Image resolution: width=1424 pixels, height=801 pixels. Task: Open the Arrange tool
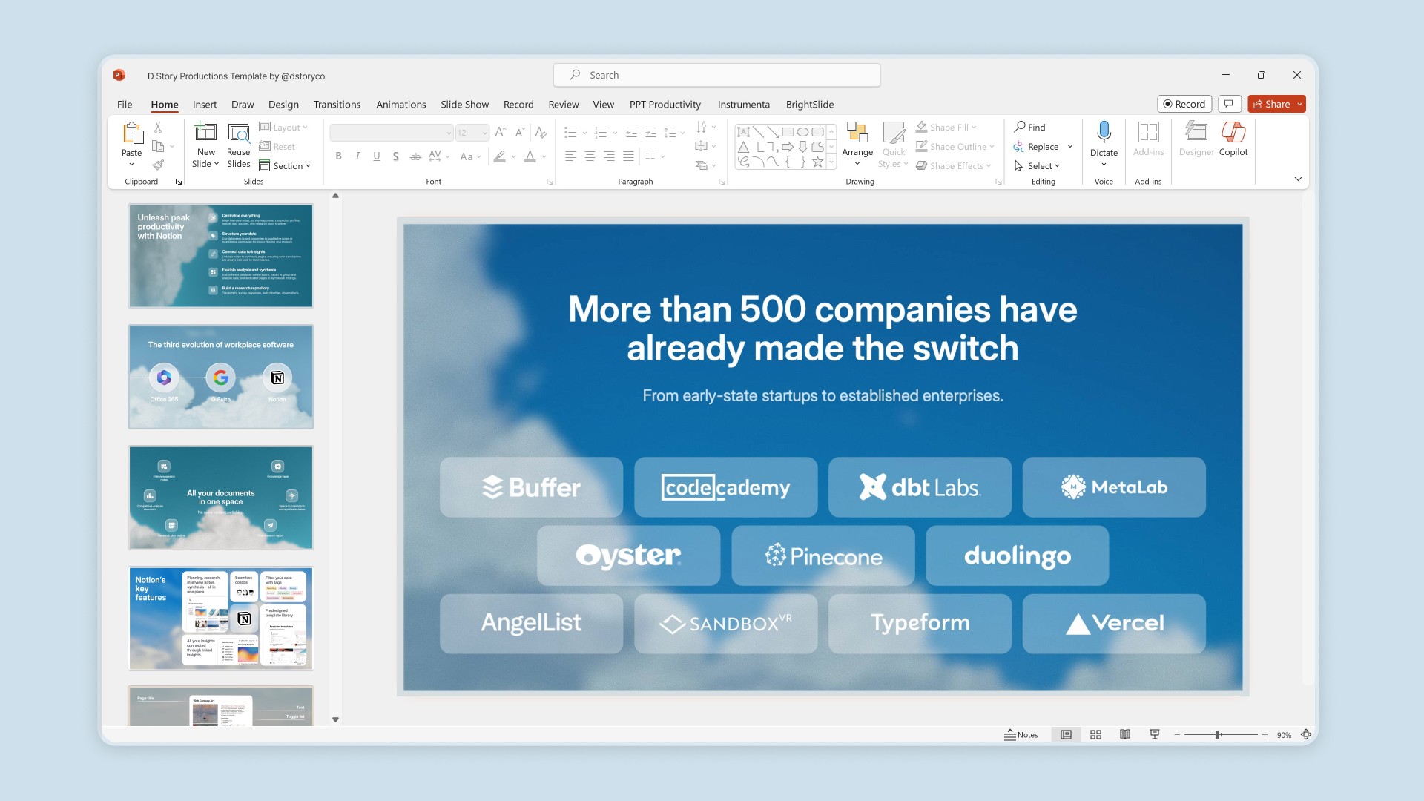857,141
